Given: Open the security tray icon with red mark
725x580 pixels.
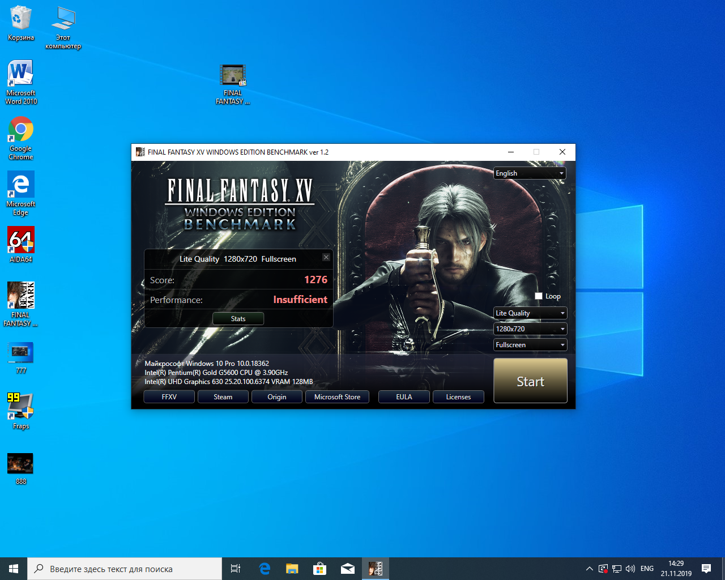Looking at the screenshot, I should (x=603, y=569).
